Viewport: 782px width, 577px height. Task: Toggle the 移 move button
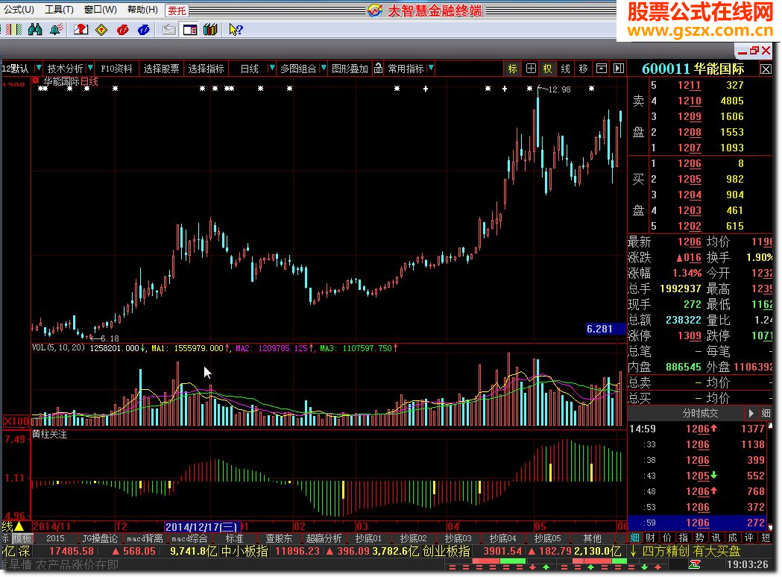tap(583, 69)
